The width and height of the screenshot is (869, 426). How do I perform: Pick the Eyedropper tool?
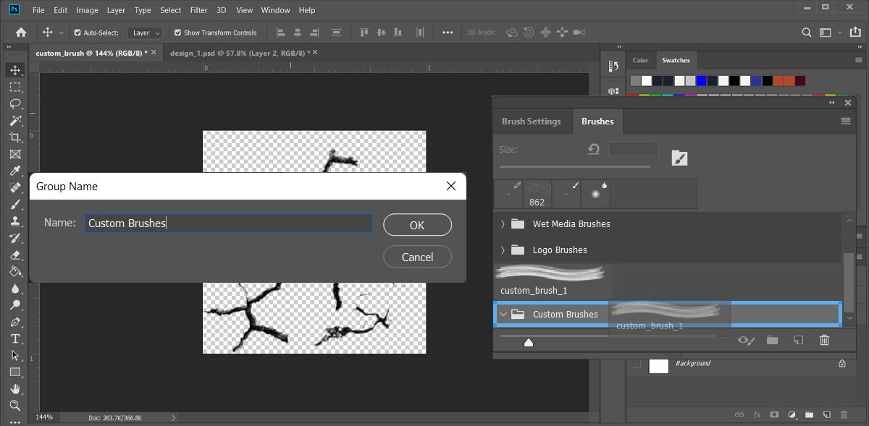[x=14, y=171]
